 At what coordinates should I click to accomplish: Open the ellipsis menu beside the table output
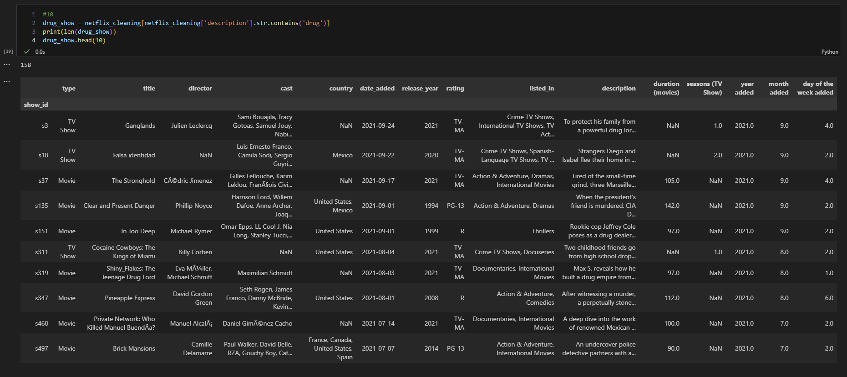coord(7,81)
